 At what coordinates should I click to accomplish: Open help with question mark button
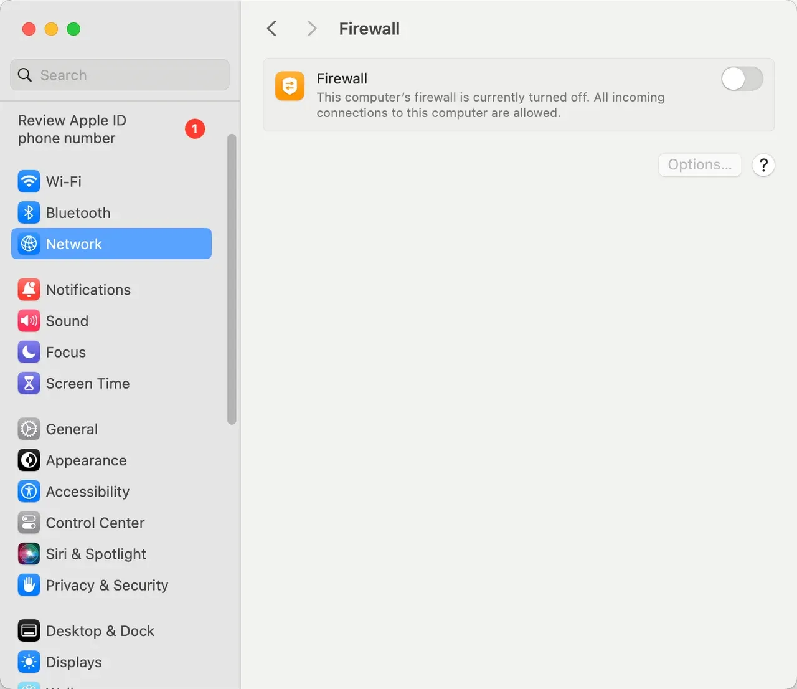pos(763,165)
